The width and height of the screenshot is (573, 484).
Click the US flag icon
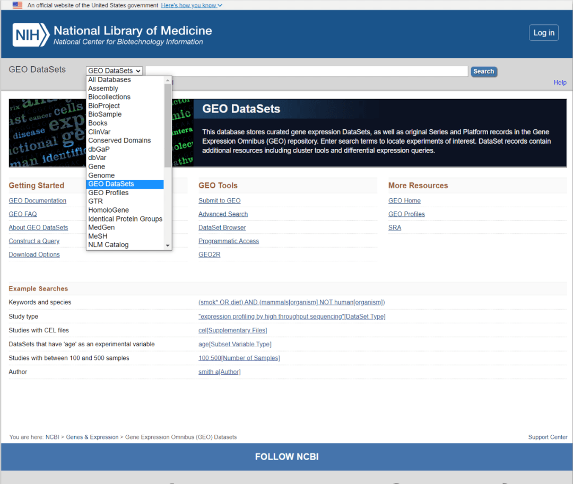tap(18, 5)
